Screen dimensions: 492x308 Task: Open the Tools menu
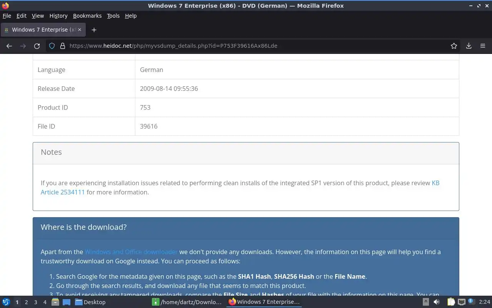click(113, 16)
